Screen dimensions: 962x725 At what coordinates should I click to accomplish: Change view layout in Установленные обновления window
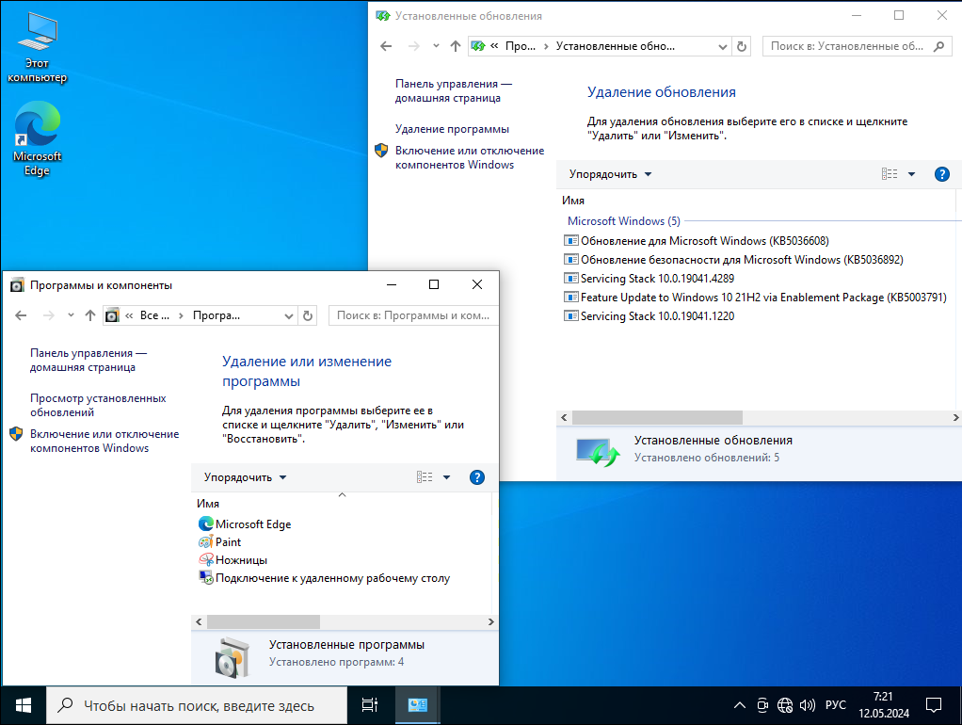[890, 174]
